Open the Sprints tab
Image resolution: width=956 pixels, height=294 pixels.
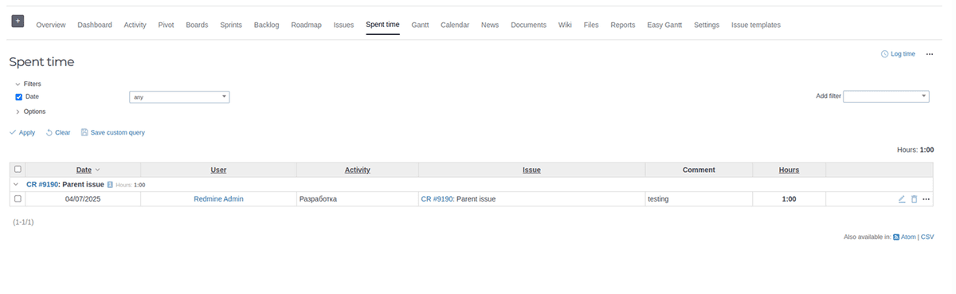[231, 25]
